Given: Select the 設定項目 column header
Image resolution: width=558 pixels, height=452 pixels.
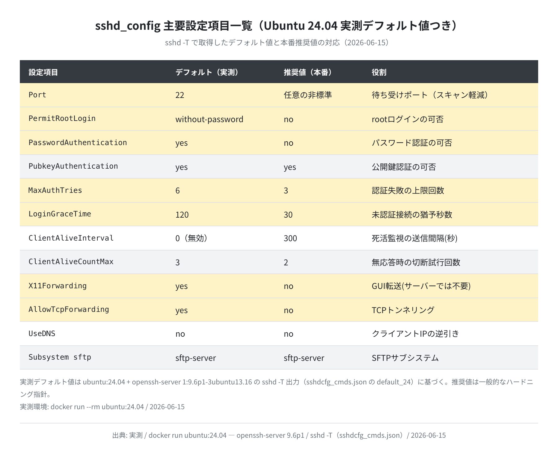Looking at the screenshot, I should (x=43, y=72).
